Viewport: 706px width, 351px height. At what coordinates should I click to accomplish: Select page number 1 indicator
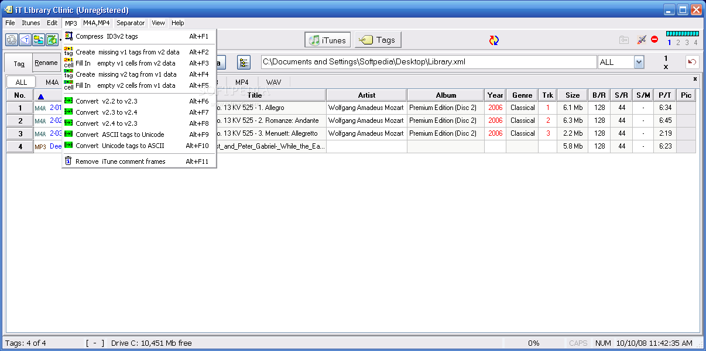click(x=670, y=42)
